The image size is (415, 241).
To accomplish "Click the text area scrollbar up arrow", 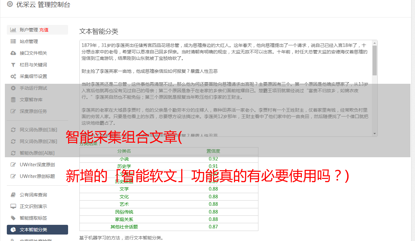I will click(374, 43).
